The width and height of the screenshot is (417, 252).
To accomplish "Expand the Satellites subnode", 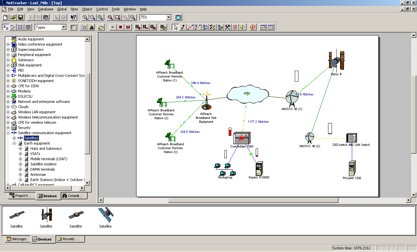I will pyautogui.click(x=14, y=138).
